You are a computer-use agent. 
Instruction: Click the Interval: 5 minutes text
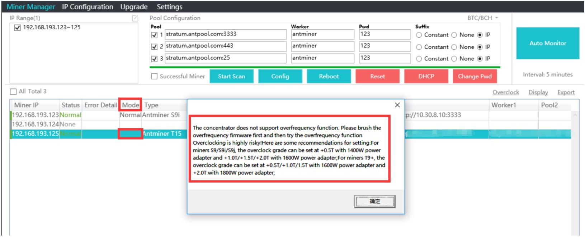[548, 74]
